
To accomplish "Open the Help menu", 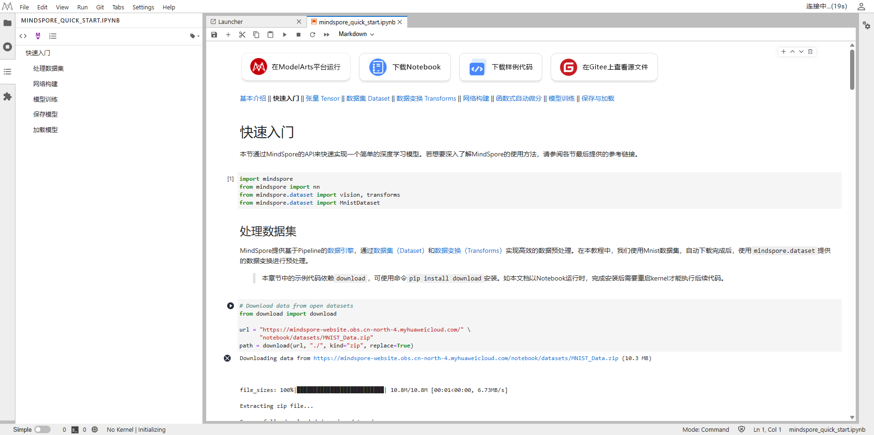I will click(x=169, y=7).
